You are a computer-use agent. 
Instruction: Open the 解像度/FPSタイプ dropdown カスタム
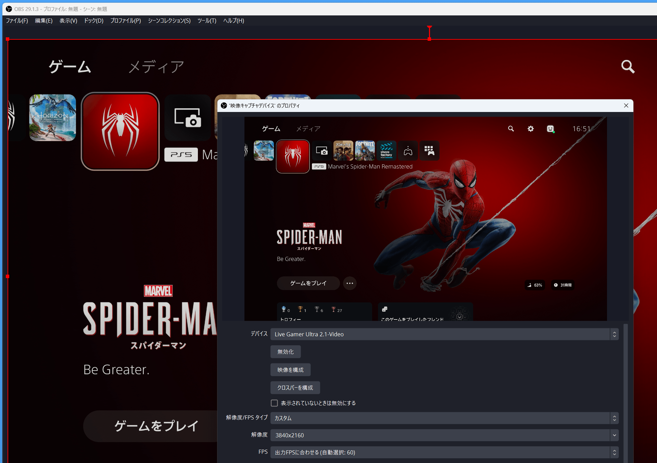pyautogui.click(x=444, y=418)
